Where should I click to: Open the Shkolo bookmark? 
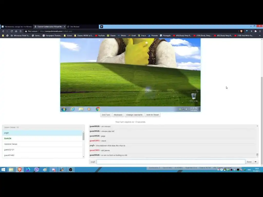[x=122, y=35]
